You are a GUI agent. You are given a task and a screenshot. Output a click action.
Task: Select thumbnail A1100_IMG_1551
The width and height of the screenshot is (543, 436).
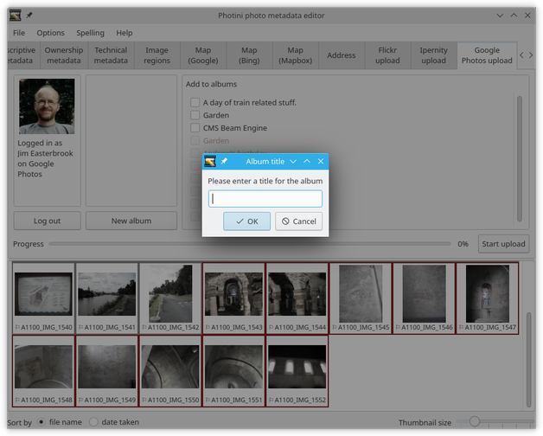(x=233, y=371)
